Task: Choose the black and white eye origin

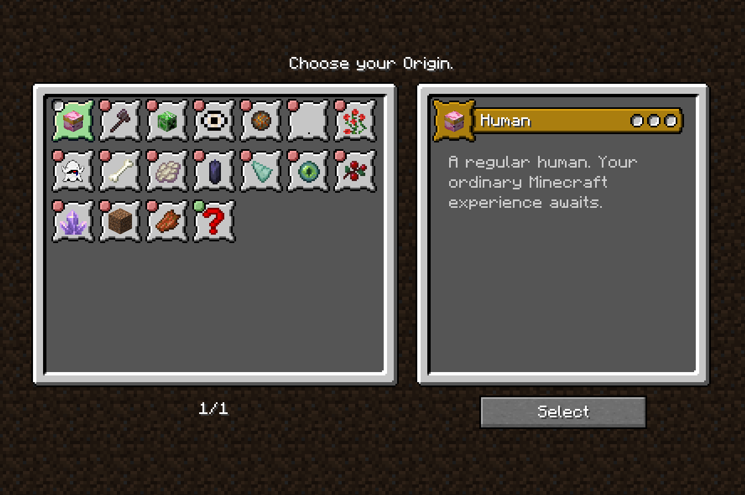Action: 214,121
